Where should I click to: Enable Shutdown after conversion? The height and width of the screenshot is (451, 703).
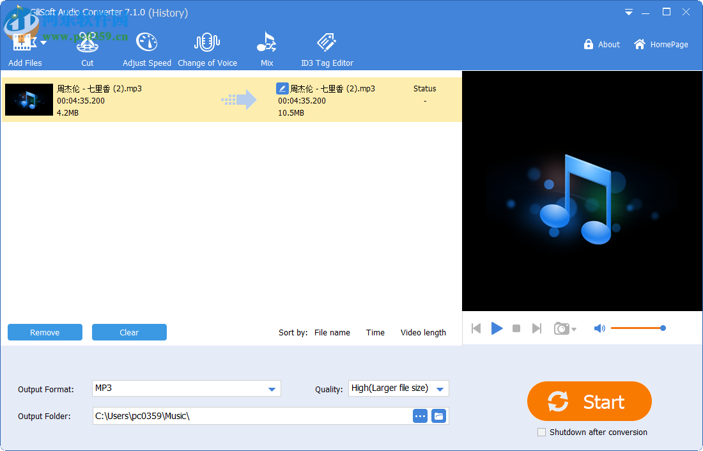[x=541, y=432]
